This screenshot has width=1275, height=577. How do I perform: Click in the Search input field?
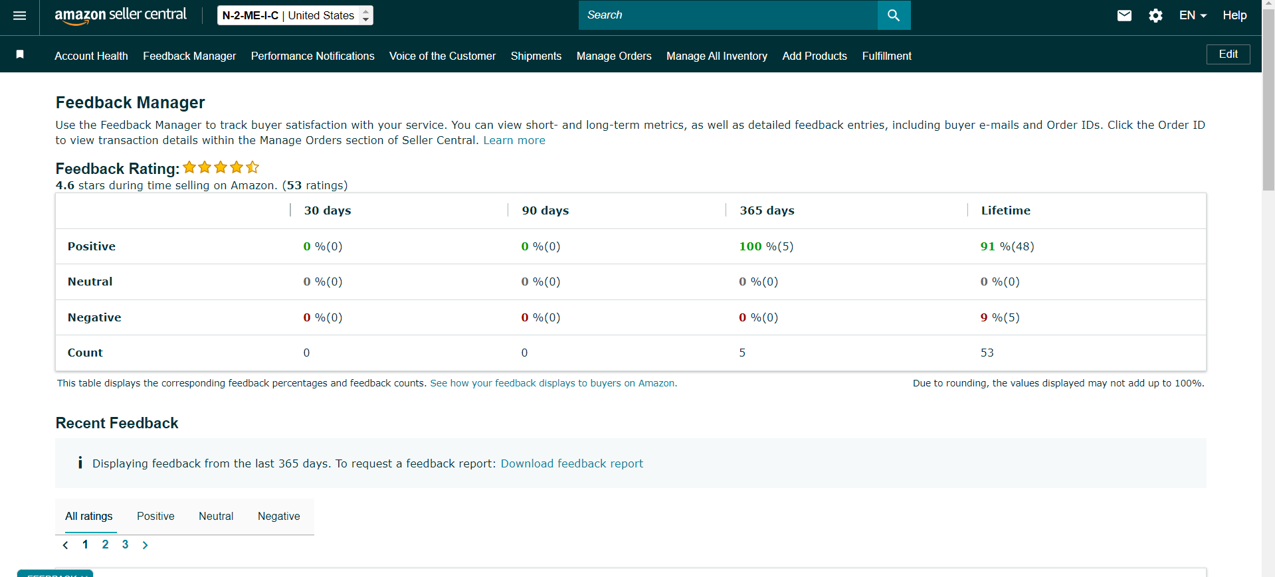(728, 15)
